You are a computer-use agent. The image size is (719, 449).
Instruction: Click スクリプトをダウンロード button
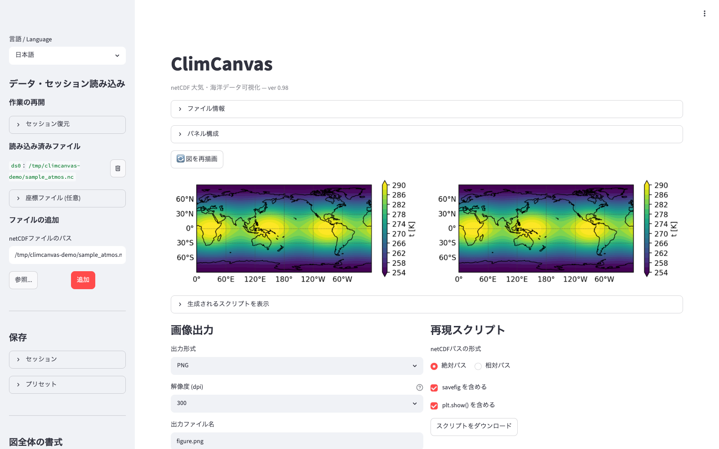click(474, 427)
